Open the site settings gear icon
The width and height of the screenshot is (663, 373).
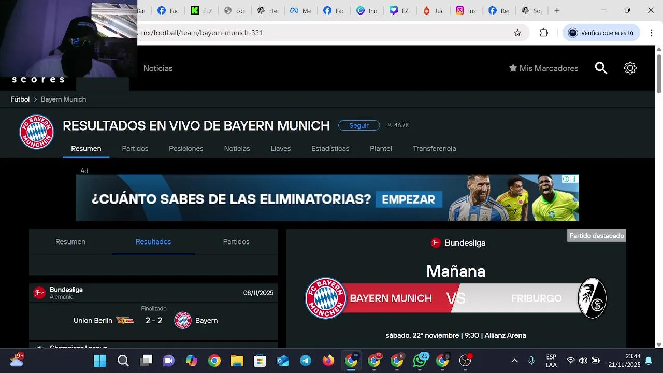tap(630, 68)
